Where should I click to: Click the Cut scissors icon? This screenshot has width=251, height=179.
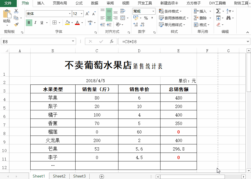(x=16, y=11)
